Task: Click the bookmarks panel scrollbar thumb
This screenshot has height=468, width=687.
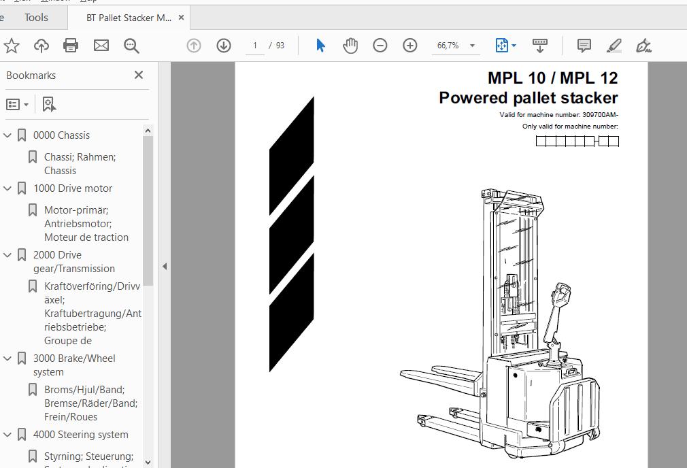Action: click(x=148, y=212)
